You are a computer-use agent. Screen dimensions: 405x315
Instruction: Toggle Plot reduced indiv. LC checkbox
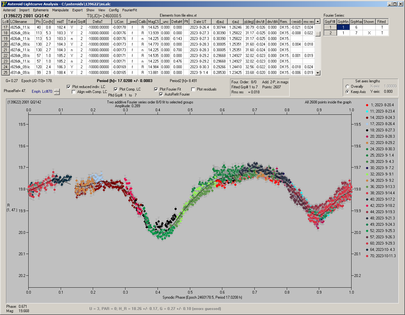click(x=69, y=87)
